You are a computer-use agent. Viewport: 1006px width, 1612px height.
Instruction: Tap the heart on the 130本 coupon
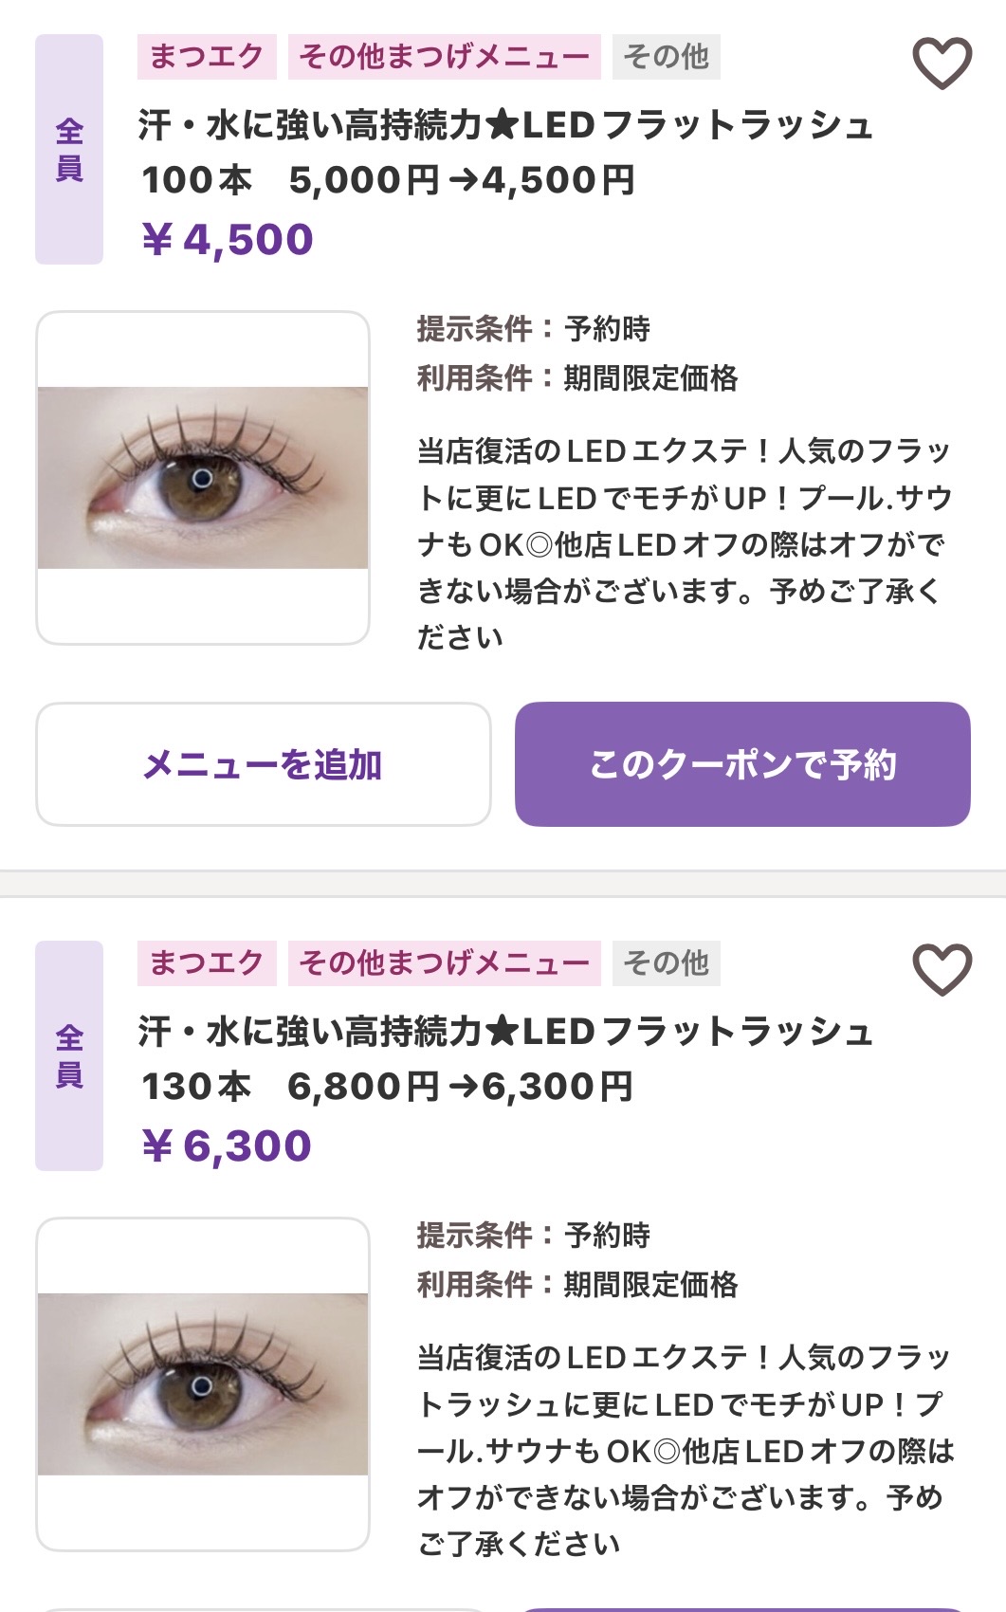tap(942, 969)
